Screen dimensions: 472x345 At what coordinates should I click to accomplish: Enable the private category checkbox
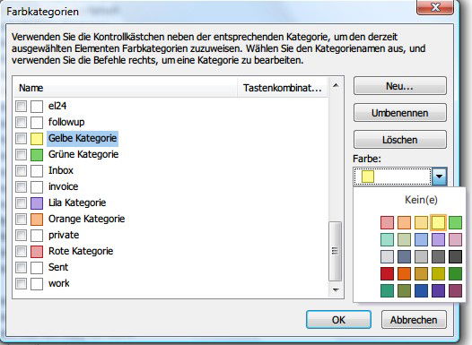[21, 235]
